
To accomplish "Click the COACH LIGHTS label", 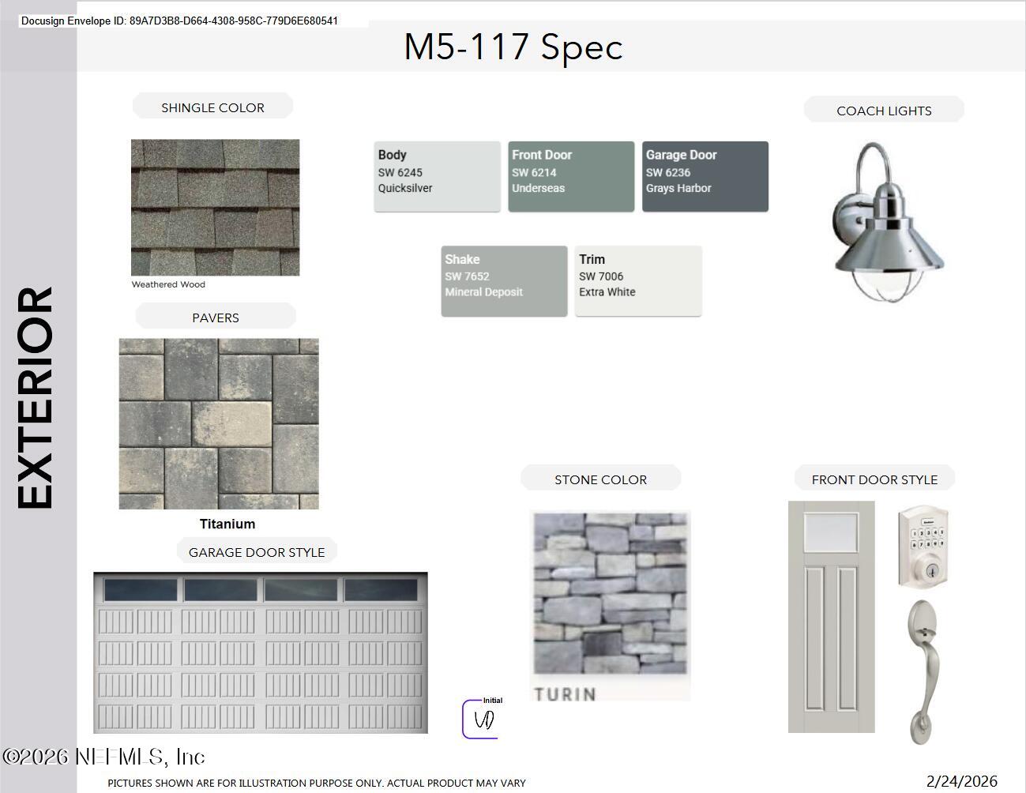I will [x=884, y=111].
